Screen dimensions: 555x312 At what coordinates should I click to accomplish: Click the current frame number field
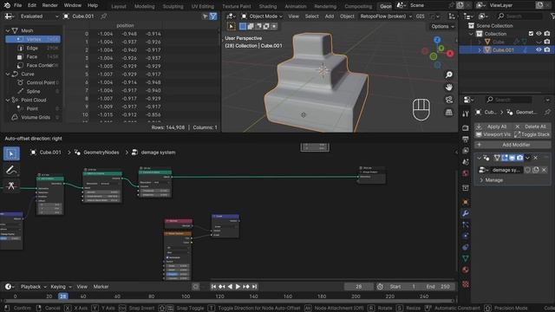(358, 287)
